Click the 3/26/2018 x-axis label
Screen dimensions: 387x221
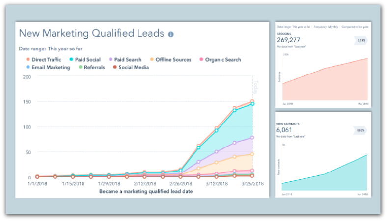252,184
